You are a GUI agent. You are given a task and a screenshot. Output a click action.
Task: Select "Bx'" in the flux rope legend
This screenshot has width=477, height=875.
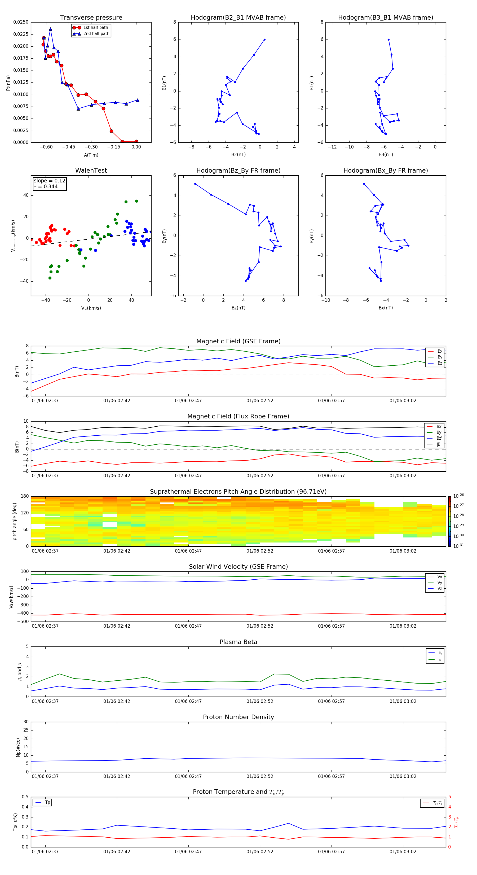point(439,427)
